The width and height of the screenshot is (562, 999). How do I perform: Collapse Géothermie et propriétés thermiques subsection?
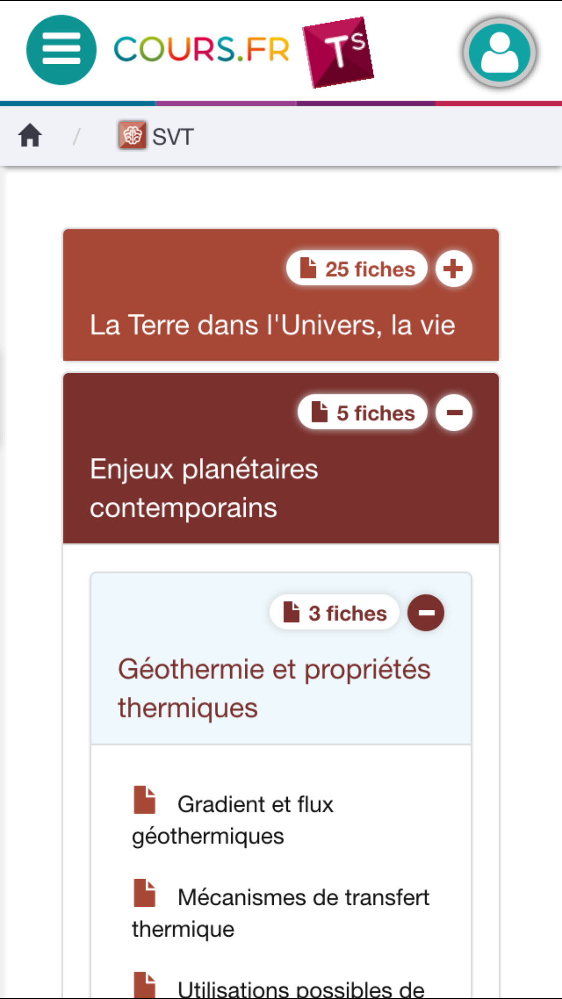coord(426,613)
